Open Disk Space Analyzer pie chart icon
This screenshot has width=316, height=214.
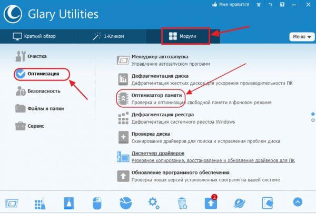click(125, 203)
